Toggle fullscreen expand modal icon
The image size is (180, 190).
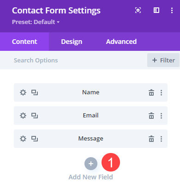click(x=138, y=10)
